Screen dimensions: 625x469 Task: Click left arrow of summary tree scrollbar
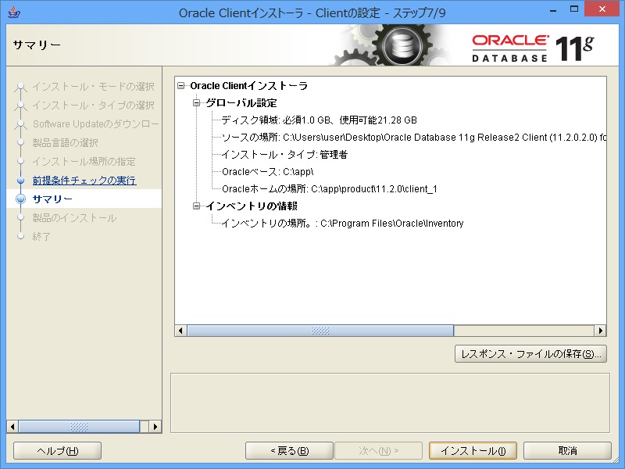181,331
